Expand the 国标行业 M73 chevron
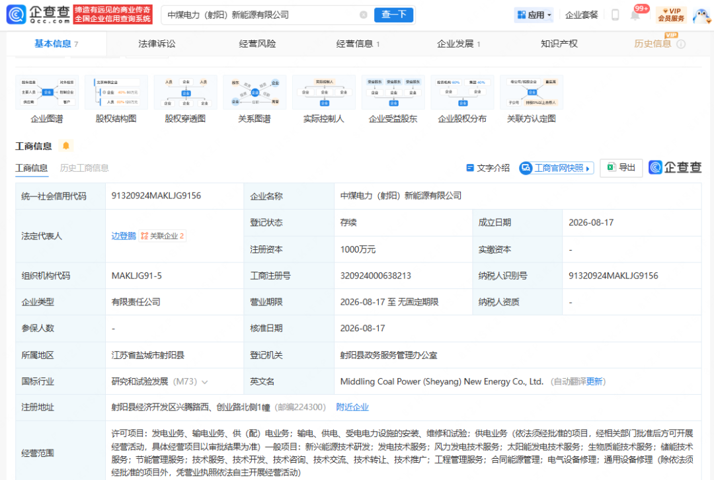The image size is (714, 480). coord(205,382)
